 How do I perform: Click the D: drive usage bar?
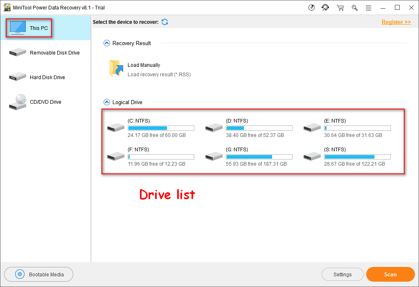coord(259,128)
